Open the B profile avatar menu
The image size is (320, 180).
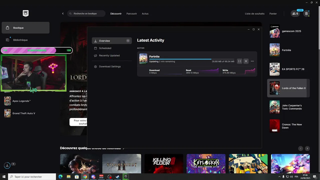pyautogui.click(x=306, y=13)
